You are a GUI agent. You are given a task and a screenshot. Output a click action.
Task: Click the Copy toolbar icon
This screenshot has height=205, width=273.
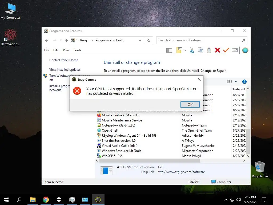coord(200,50)
